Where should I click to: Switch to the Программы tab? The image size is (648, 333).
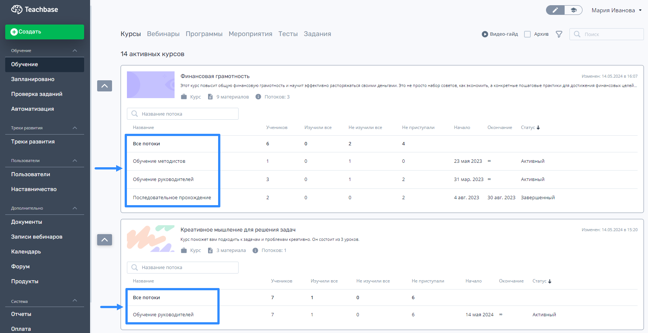pos(204,34)
